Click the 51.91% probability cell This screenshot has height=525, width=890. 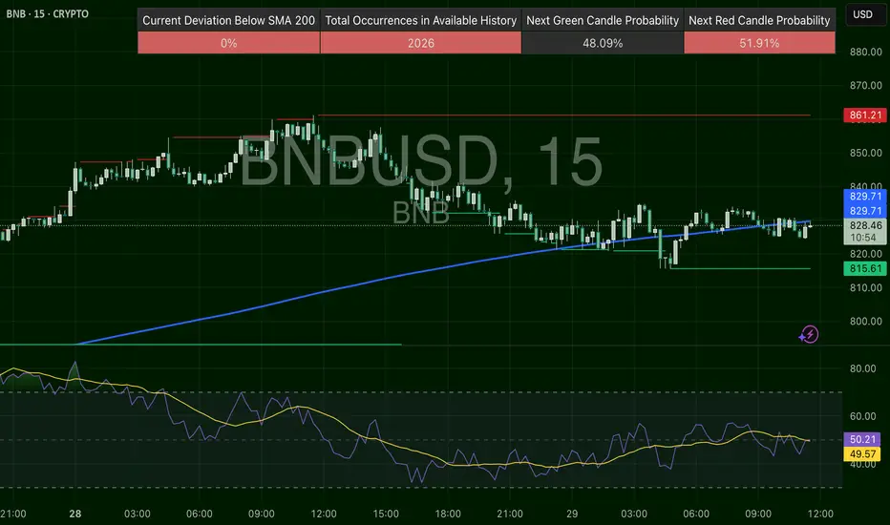pos(759,43)
